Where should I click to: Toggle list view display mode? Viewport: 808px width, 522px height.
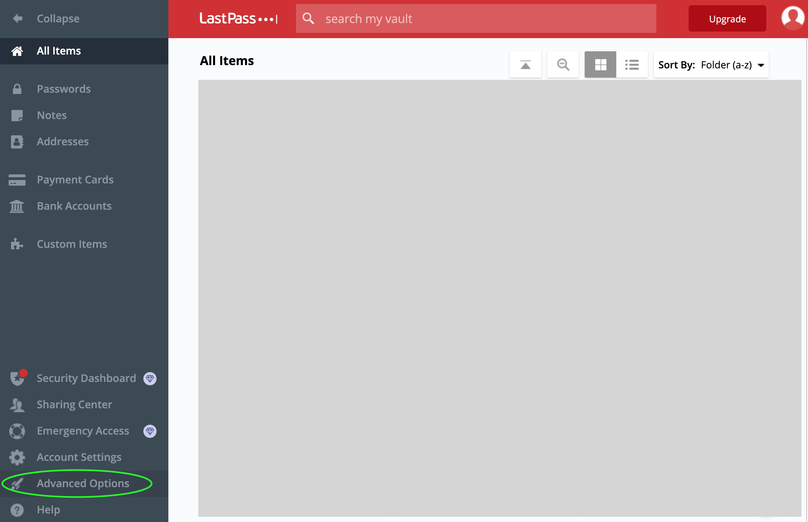click(632, 65)
